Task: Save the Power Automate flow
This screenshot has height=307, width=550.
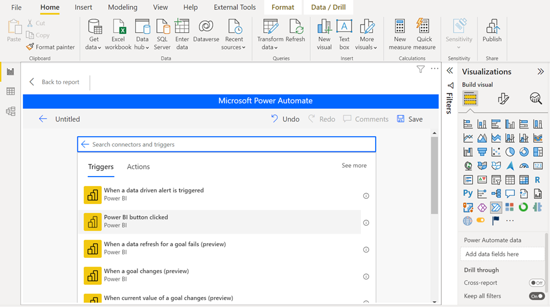Action: (x=410, y=119)
